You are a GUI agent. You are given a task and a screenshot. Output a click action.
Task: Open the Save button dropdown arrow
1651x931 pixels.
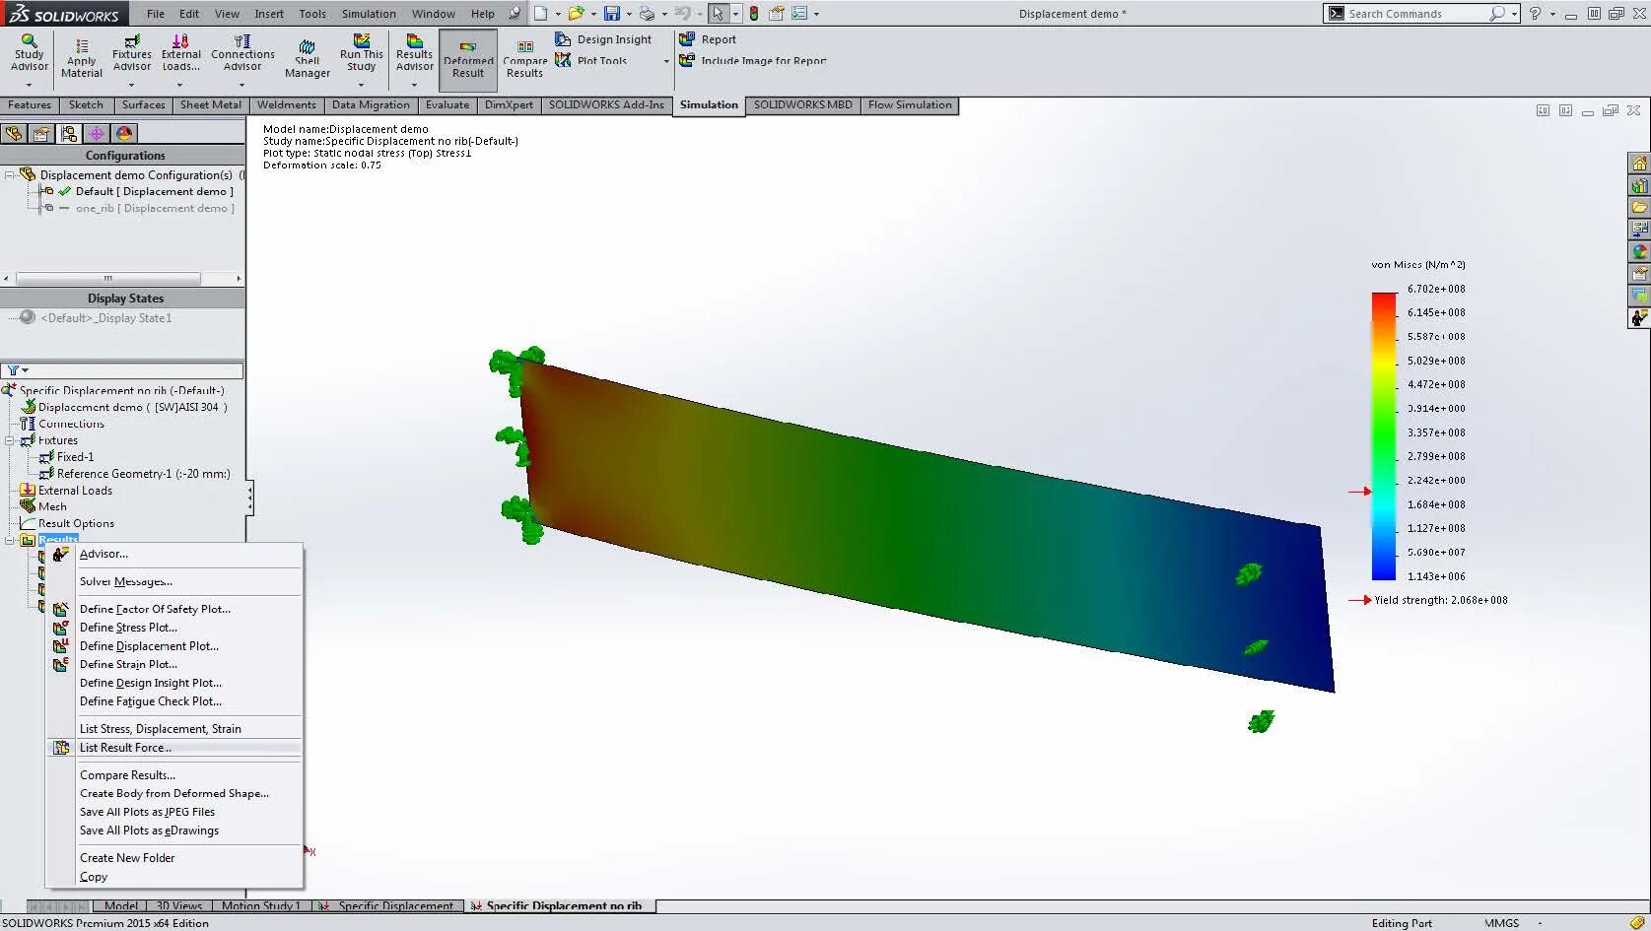[x=629, y=14]
